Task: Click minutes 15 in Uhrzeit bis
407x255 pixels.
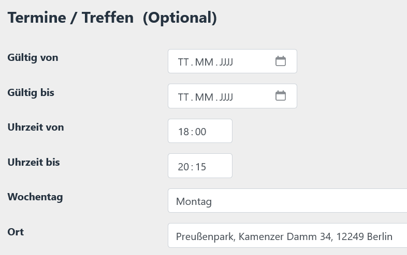Action: coord(201,166)
